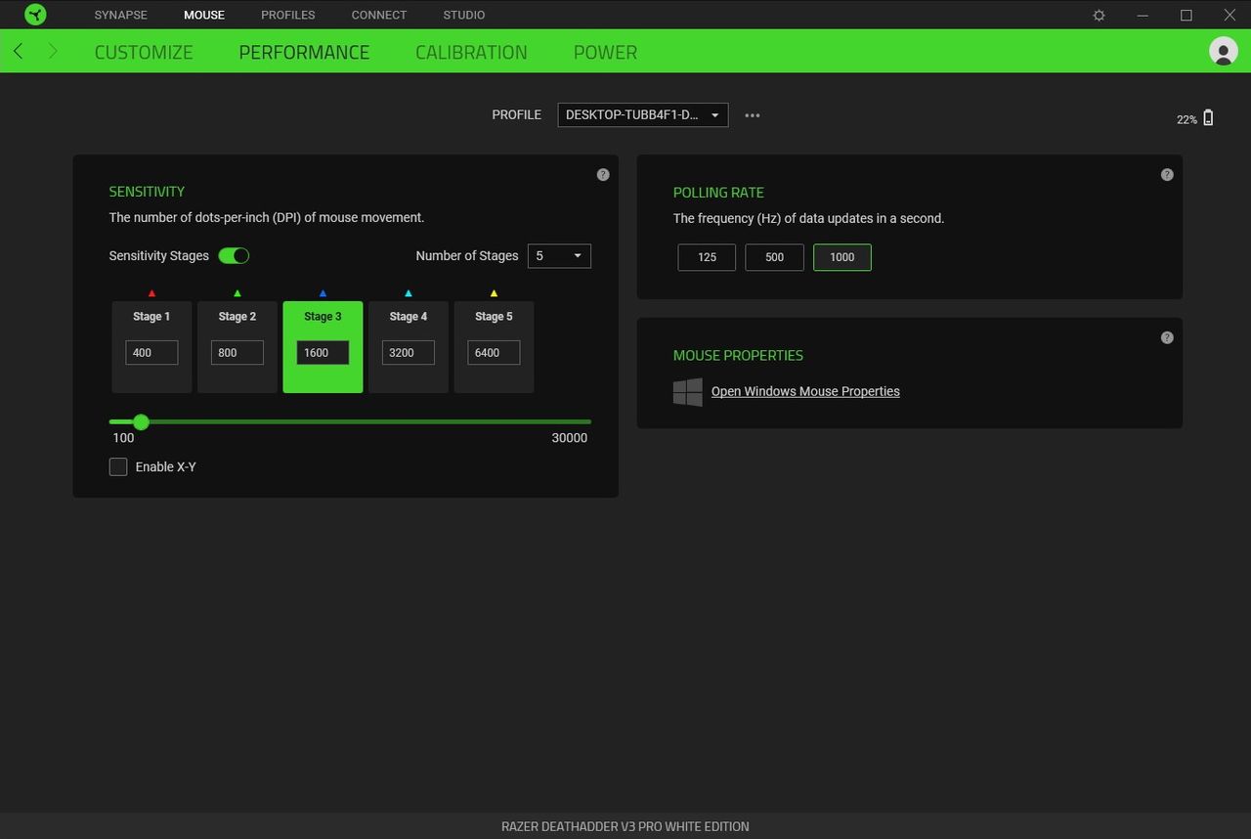Open Windows Mouse Properties link

[805, 391]
